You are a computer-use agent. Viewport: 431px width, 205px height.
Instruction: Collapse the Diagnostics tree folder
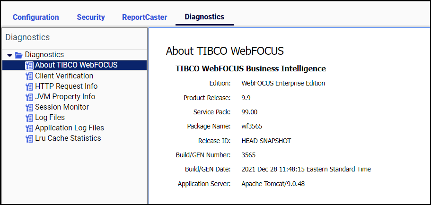[10, 55]
